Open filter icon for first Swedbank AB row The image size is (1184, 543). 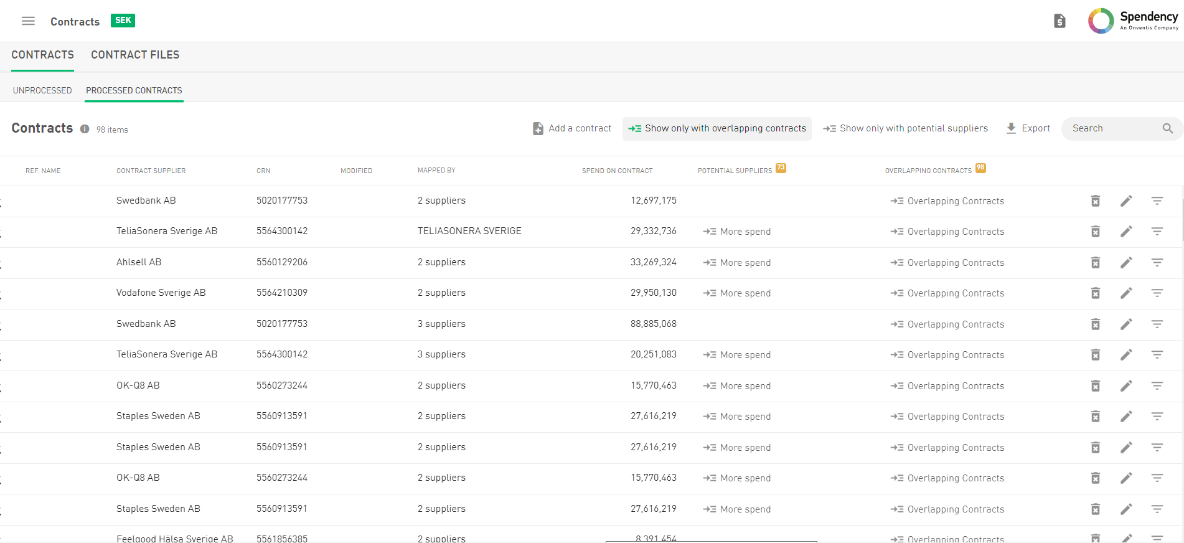tap(1157, 201)
